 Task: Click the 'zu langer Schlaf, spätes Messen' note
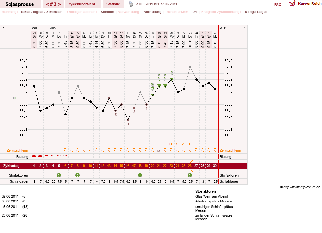tap(214, 217)
